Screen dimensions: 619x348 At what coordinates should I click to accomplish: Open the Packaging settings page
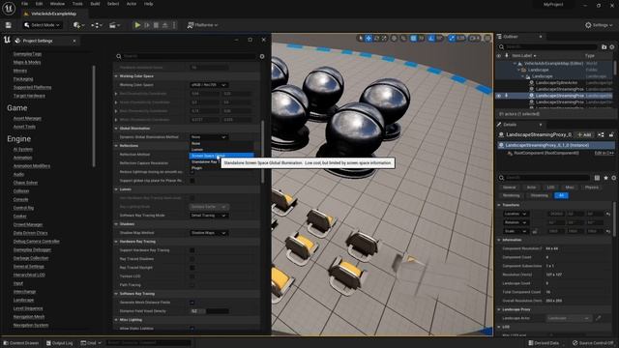23,79
